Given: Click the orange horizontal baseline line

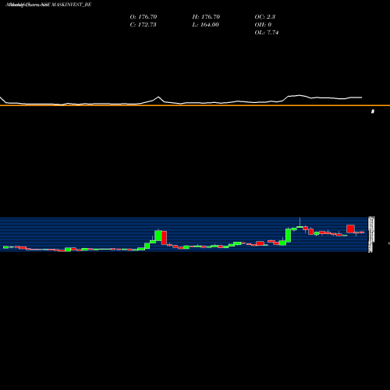Looking at the screenshot, I should pyautogui.click(x=195, y=105).
